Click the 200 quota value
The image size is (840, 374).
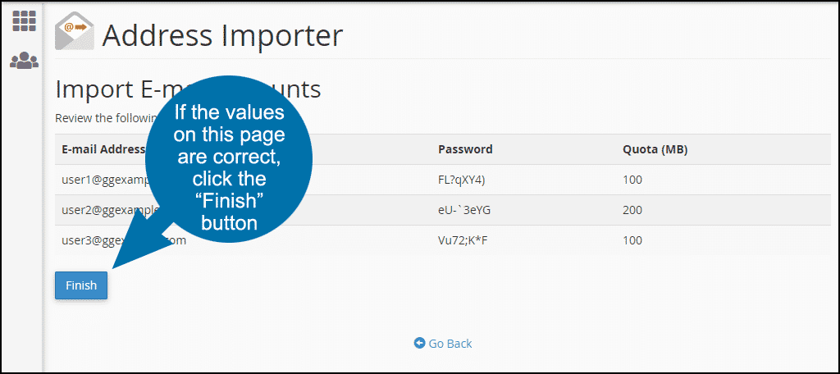click(x=632, y=210)
